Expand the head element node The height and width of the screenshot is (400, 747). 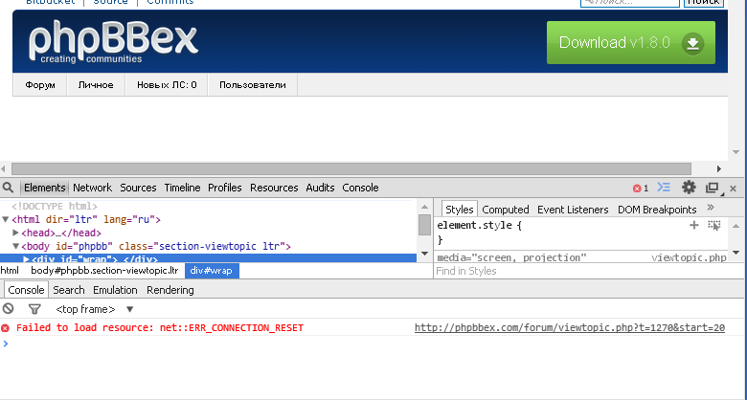[x=16, y=233]
